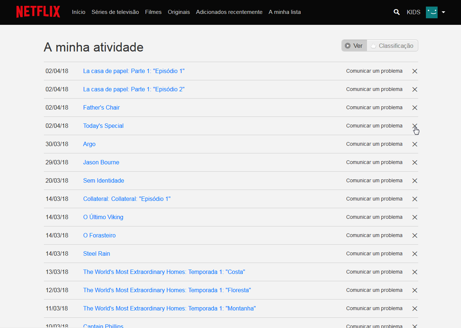Report a problem with Extraordinary Homes 'Costa'
The width and height of the screenshot is (461, 328).
(x=374, y=272)
